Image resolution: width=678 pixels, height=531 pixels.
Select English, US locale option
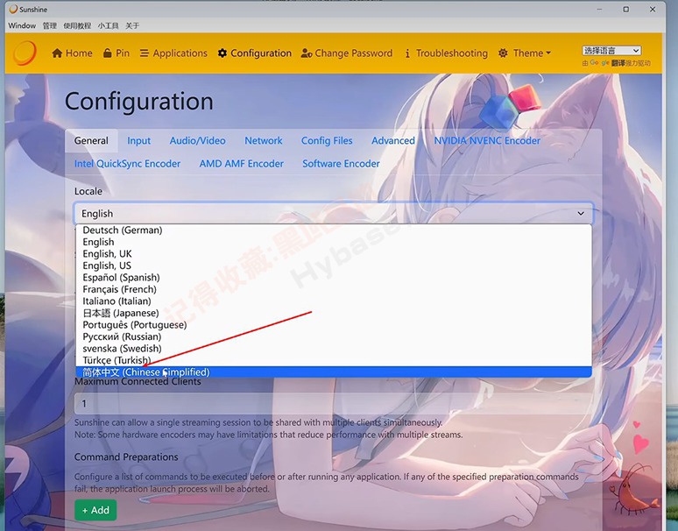pos(334,265)
